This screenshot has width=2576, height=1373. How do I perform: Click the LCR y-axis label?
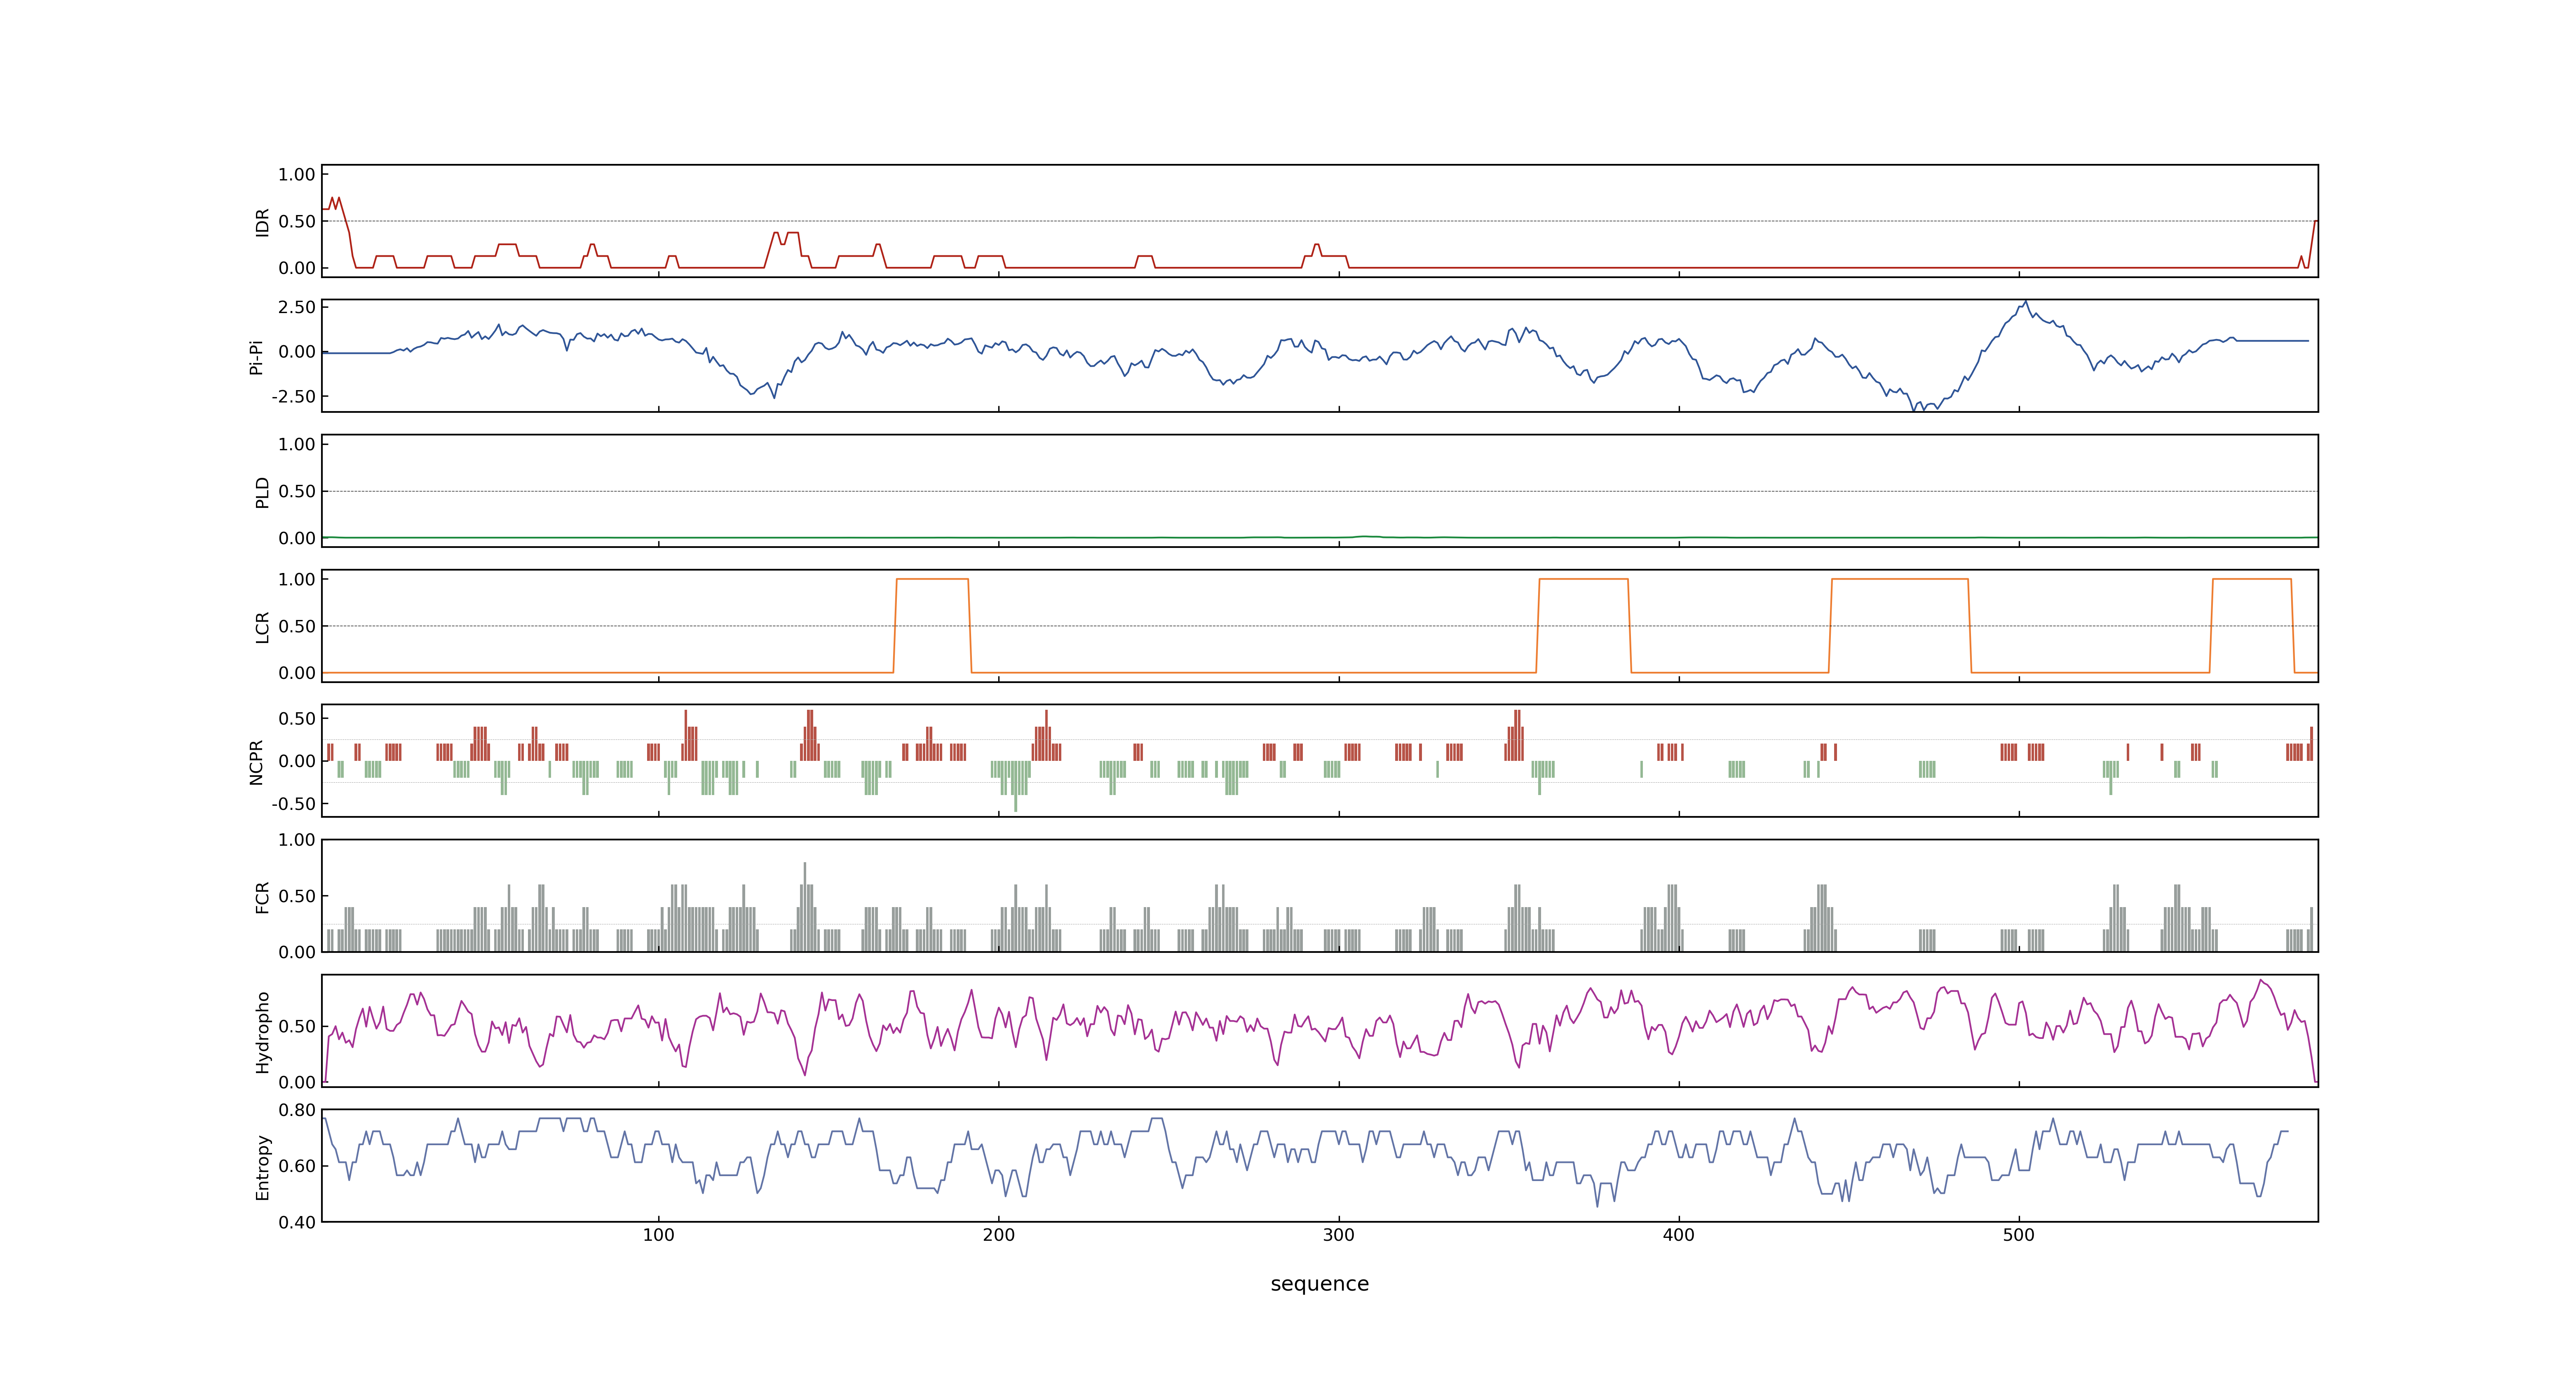coord(262,627)
